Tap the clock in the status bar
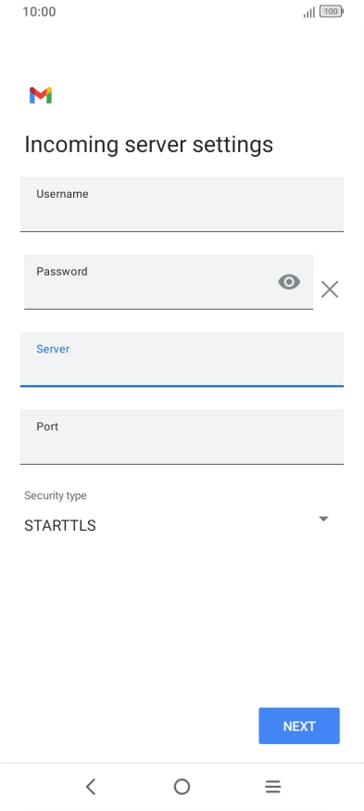364x811 pixels. pos(39,11)
